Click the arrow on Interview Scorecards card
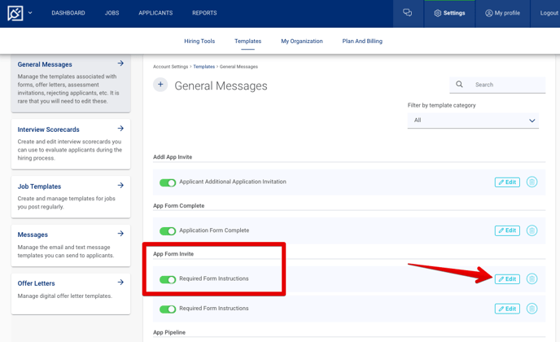 coord(120,129)
